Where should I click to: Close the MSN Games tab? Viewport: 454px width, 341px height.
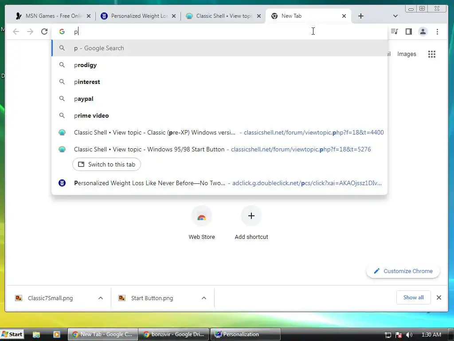tap(89, 16)
